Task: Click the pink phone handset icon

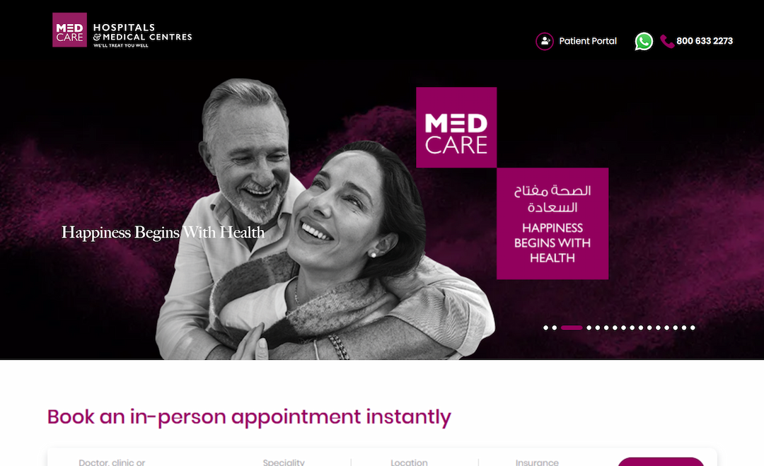Action: 667,42
